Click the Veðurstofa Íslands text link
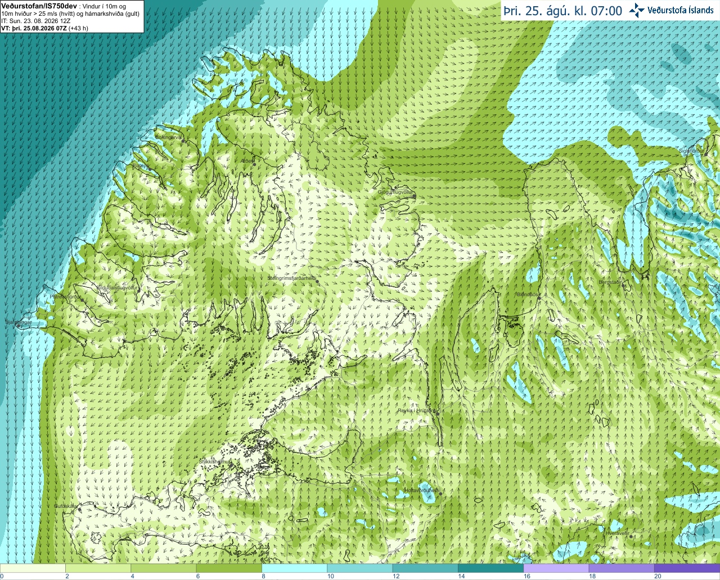This screenshot has height=580, width=720. (681, 10)
